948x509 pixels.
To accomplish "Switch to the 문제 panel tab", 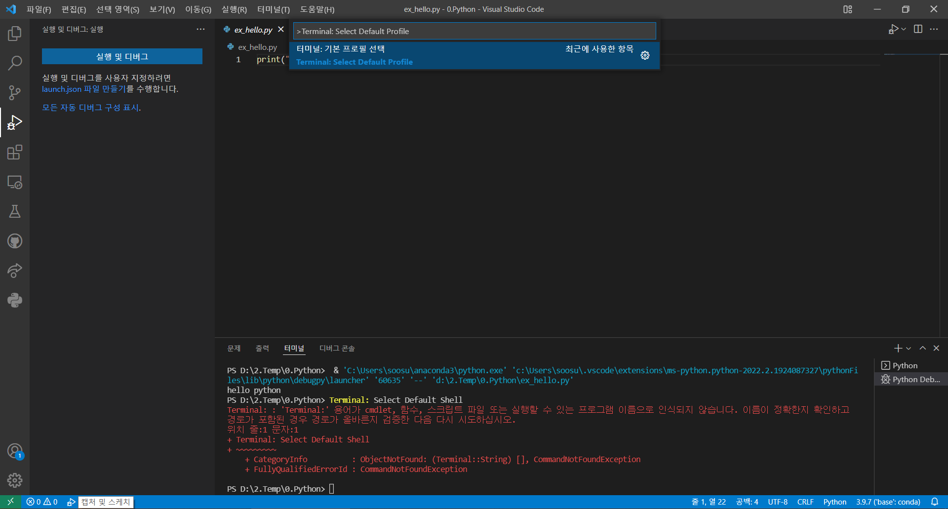I will click(234, 348).
